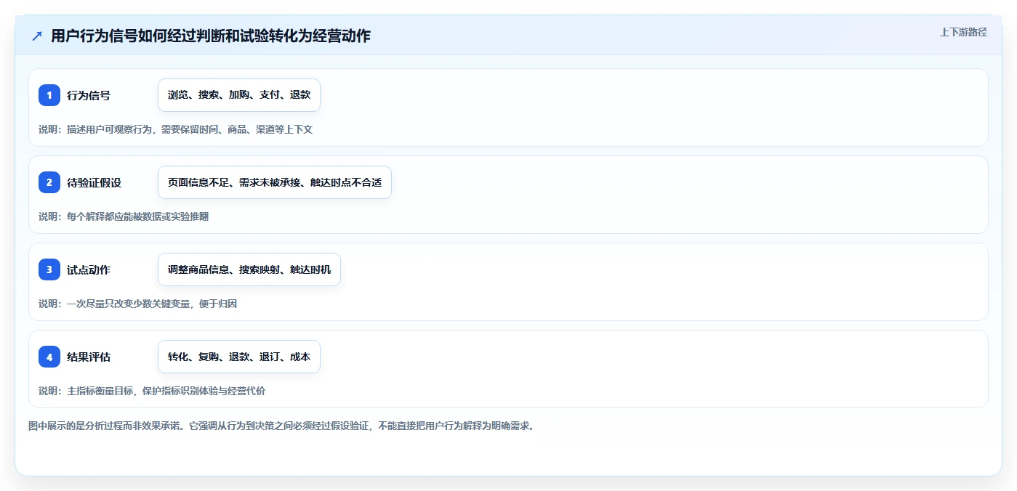Select the 结果评估 step label
This screenshot has width=1017, height=491.
click(89, 357)
